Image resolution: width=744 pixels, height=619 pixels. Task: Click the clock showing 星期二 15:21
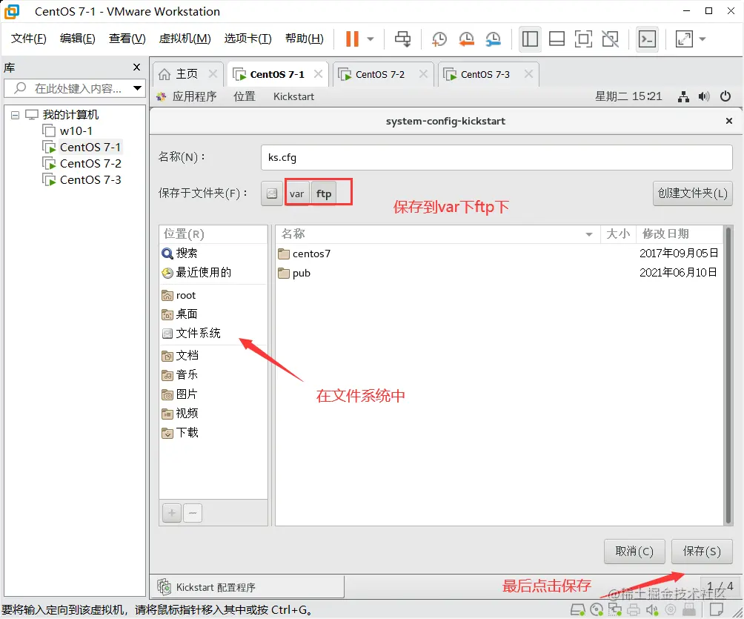pos(628,96)
